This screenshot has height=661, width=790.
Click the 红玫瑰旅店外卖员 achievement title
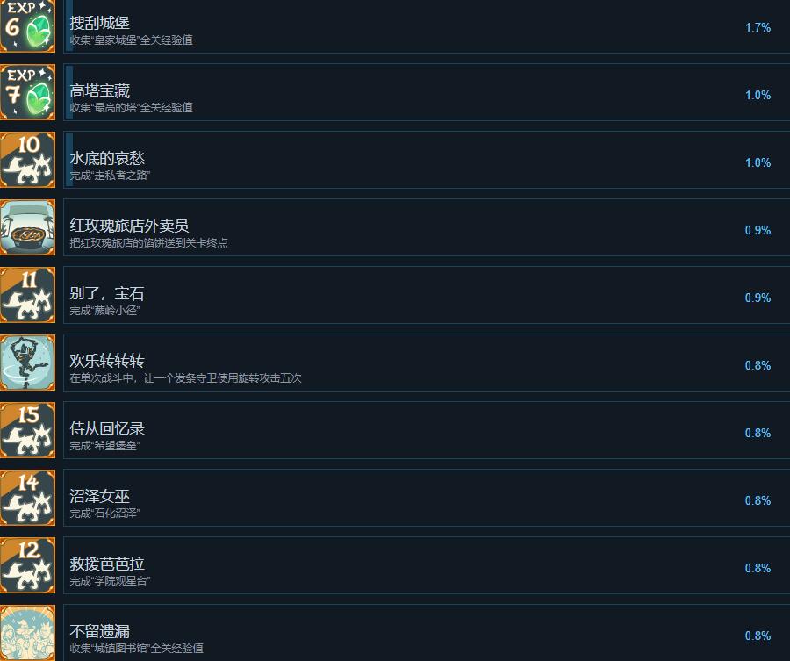pyautogui.click(x=130, y=226)
